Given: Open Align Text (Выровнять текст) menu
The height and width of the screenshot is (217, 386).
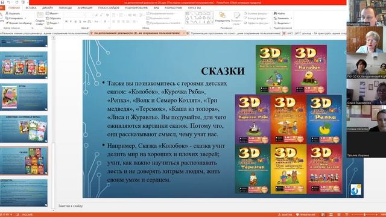Looking at the screenshot, I should [158, 18].
